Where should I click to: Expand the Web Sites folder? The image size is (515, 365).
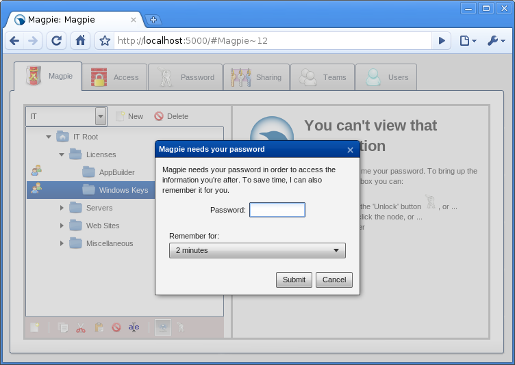click(62, 226)
